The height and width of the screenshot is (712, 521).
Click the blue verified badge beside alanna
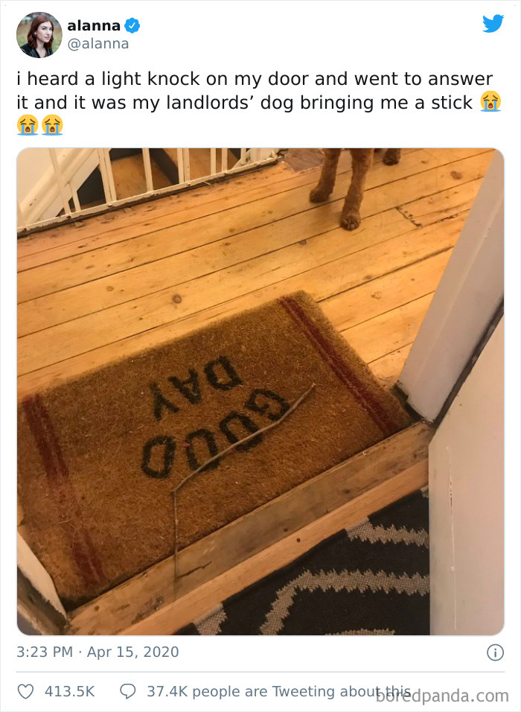coord(132,26)
